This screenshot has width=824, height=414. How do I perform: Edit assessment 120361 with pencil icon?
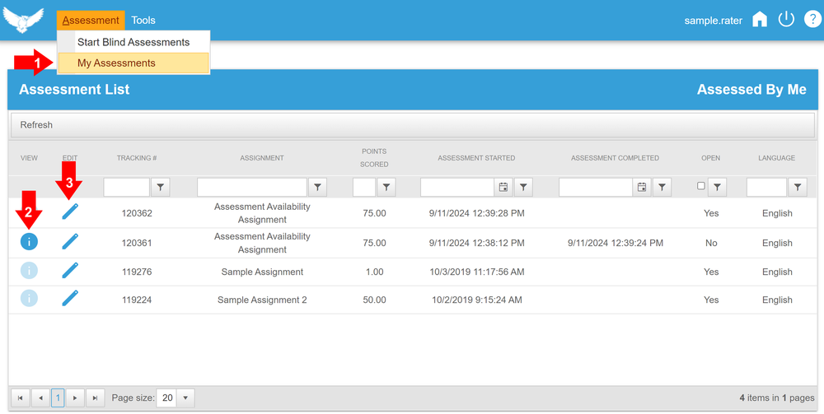[70, 241]
